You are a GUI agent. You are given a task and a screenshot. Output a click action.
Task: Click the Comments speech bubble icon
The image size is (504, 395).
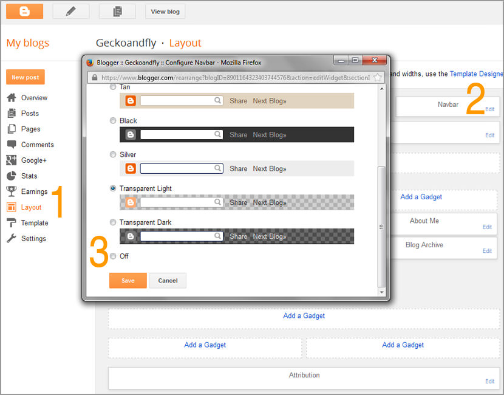pyautogui.click(x=12, y=145)
